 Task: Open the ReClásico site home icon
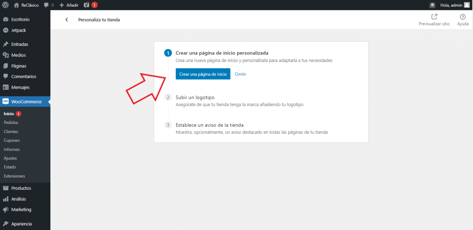[16, 5]
